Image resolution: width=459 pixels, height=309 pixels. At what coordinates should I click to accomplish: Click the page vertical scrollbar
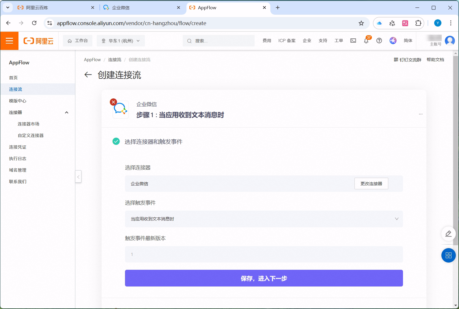coord(456,151)
